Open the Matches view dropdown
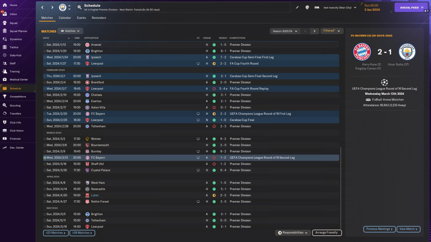This screenshot has height=242, width=431. pyautogui.click(x=70, y=31)
